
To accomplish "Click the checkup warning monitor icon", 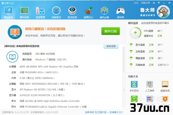I will coord(15,32).
